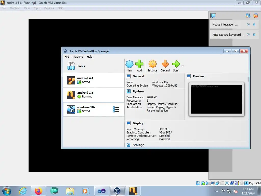Image resolution: width=261 pixels, height=196 pixels.
Task: Click the notification order toggle icon
Action: point(248,16)
